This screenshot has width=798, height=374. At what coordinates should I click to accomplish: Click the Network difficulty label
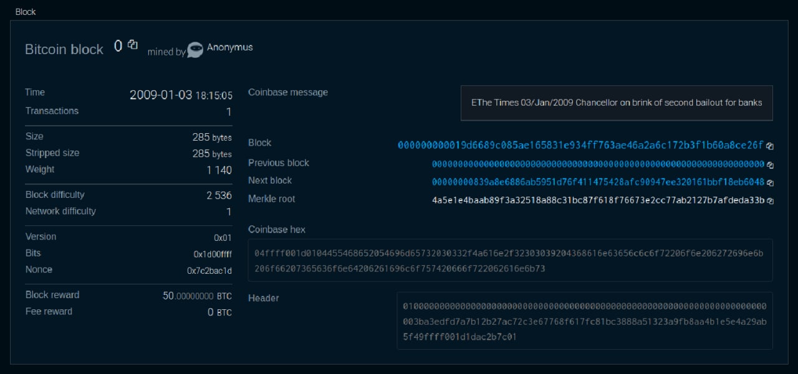pyautogui.click(x=60, y=212)
